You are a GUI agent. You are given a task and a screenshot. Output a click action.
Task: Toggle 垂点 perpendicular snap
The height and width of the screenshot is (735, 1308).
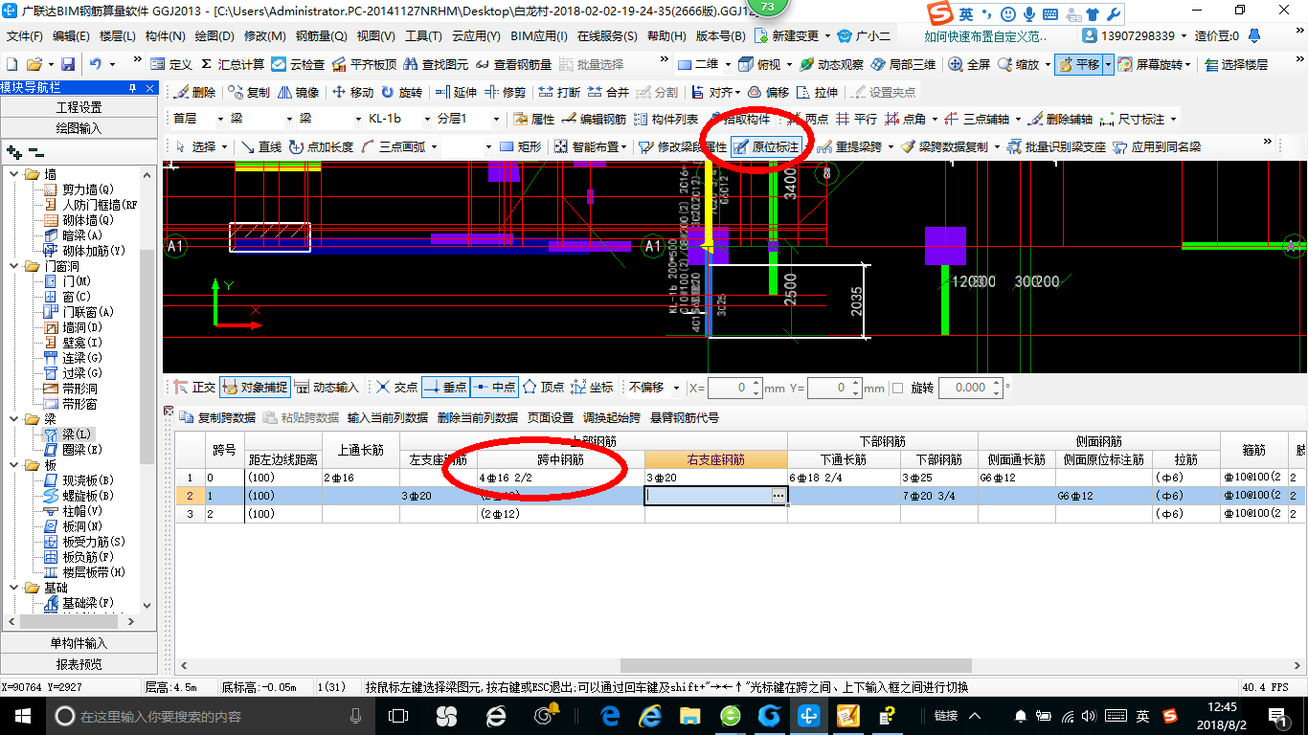(x=445, y=388)
